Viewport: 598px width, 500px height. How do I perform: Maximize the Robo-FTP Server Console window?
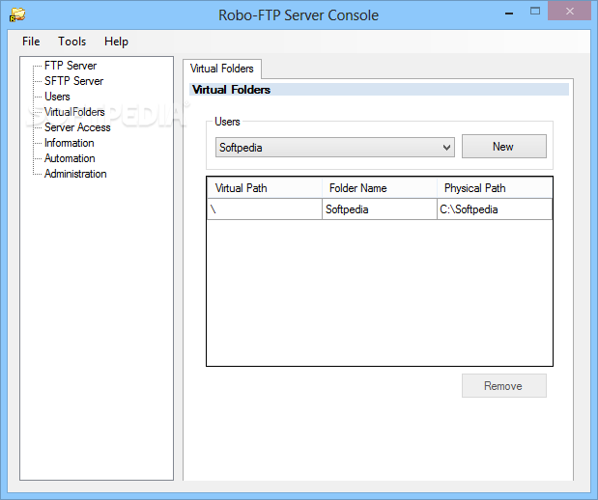coord(535,12)
